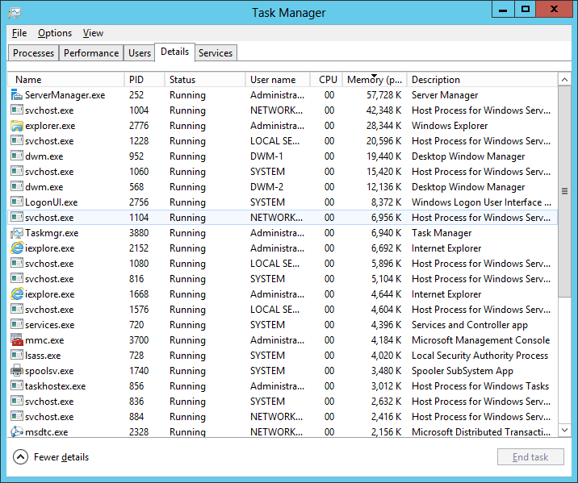The height and width of the screenshot is (483, 578).
Task: Click the vertical scrollbar thumb
Action: click(564, 191)
